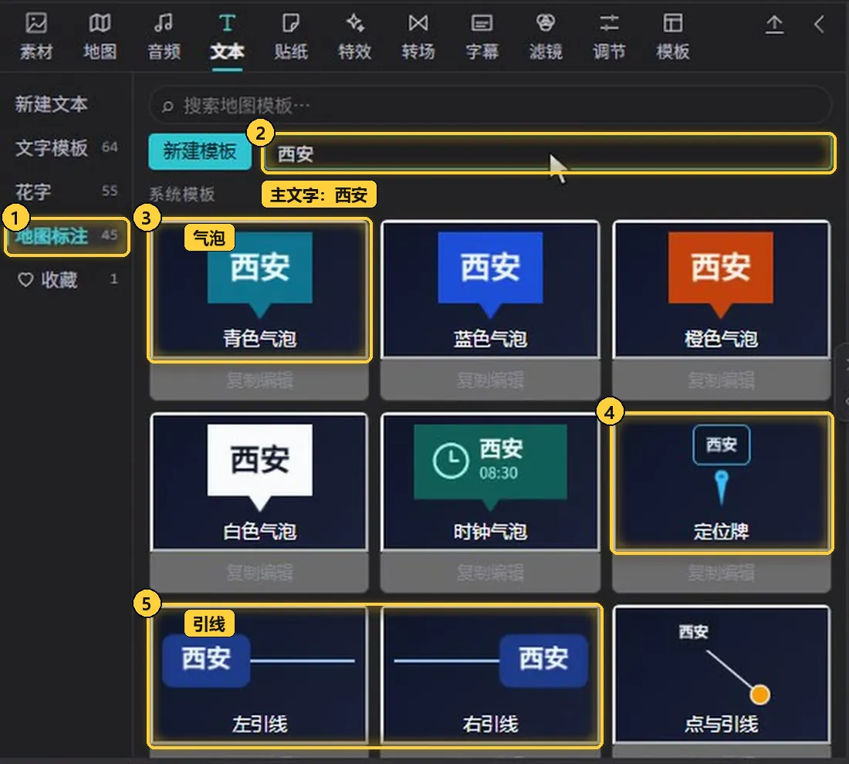Click 复制编辑 under 时钟气泡
The image size is (849, 764).
(x=490, y=573)
